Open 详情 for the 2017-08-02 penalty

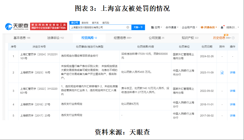(232, 115)
